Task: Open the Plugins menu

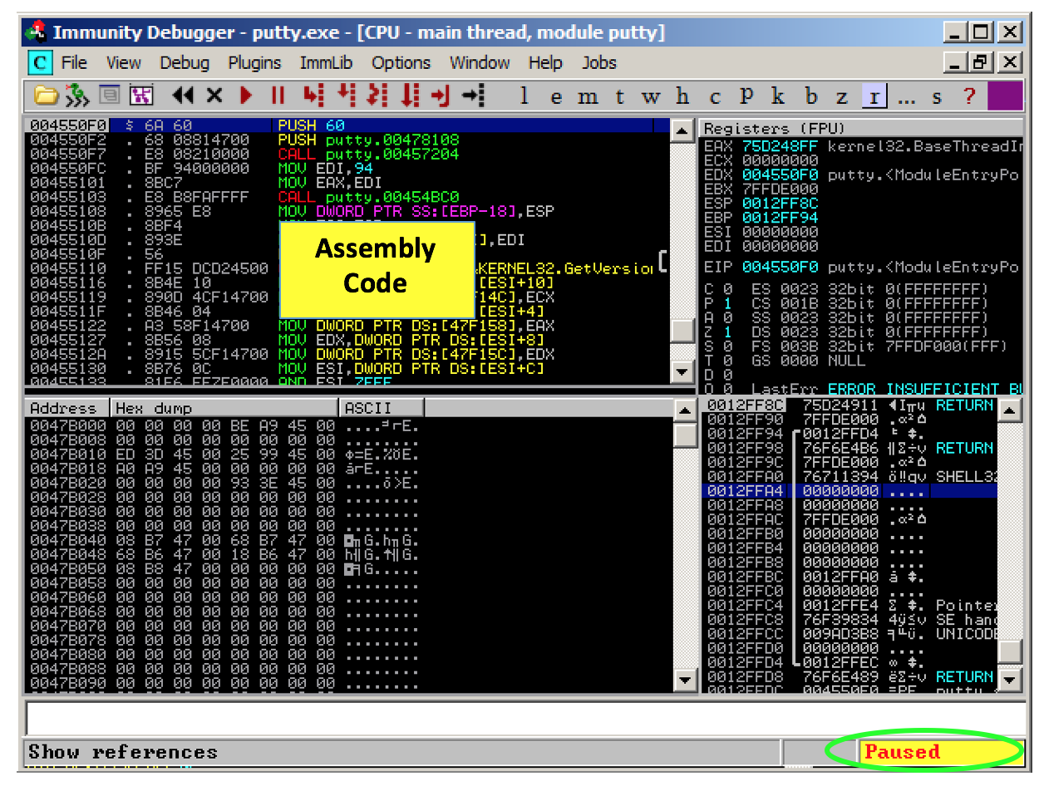Action: (254, 63)
